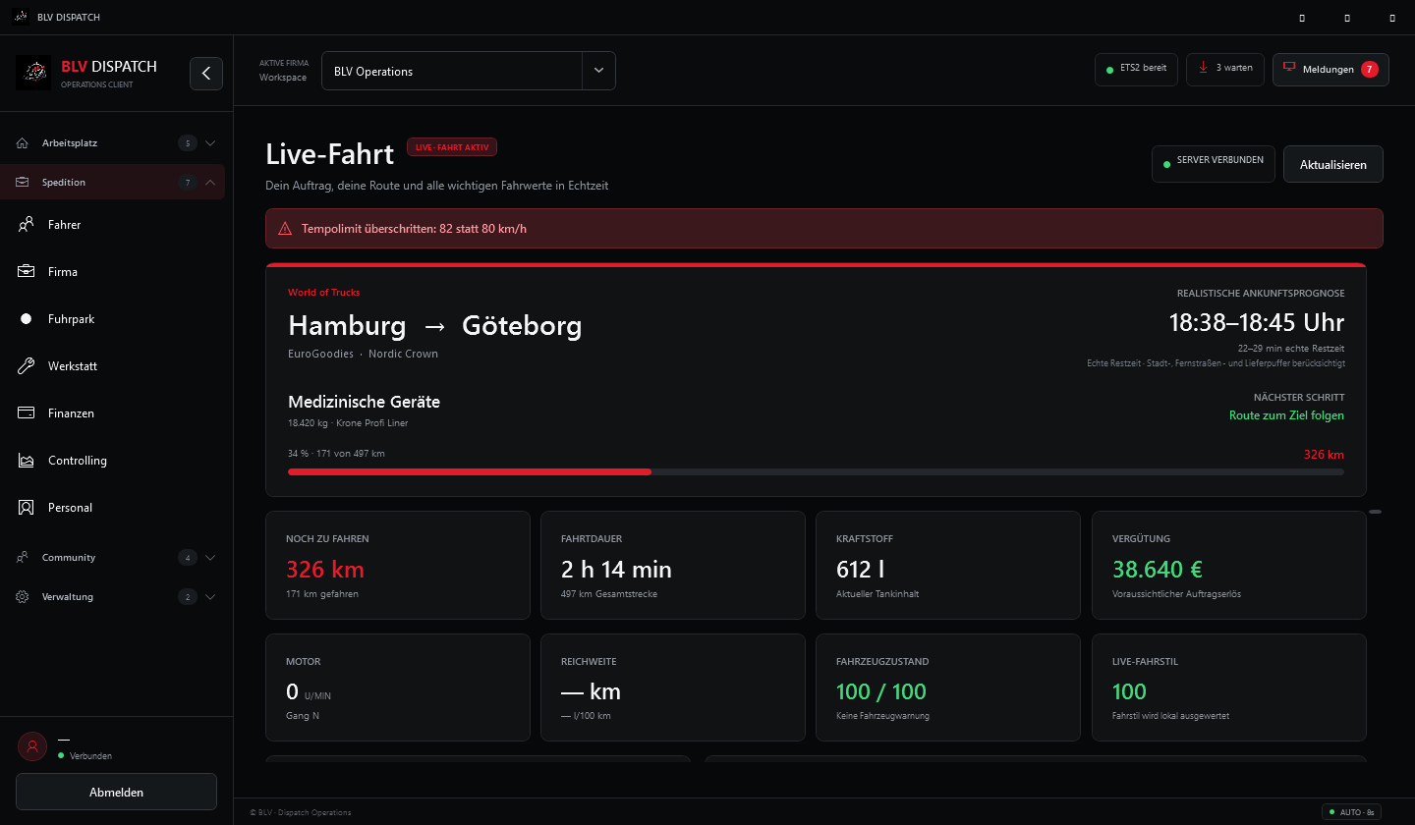Click the Controlling chart icon

[27, 461]
